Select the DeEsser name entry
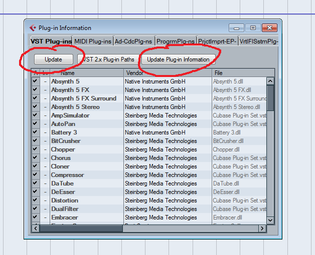315x255 pixels. click(63, 192)
